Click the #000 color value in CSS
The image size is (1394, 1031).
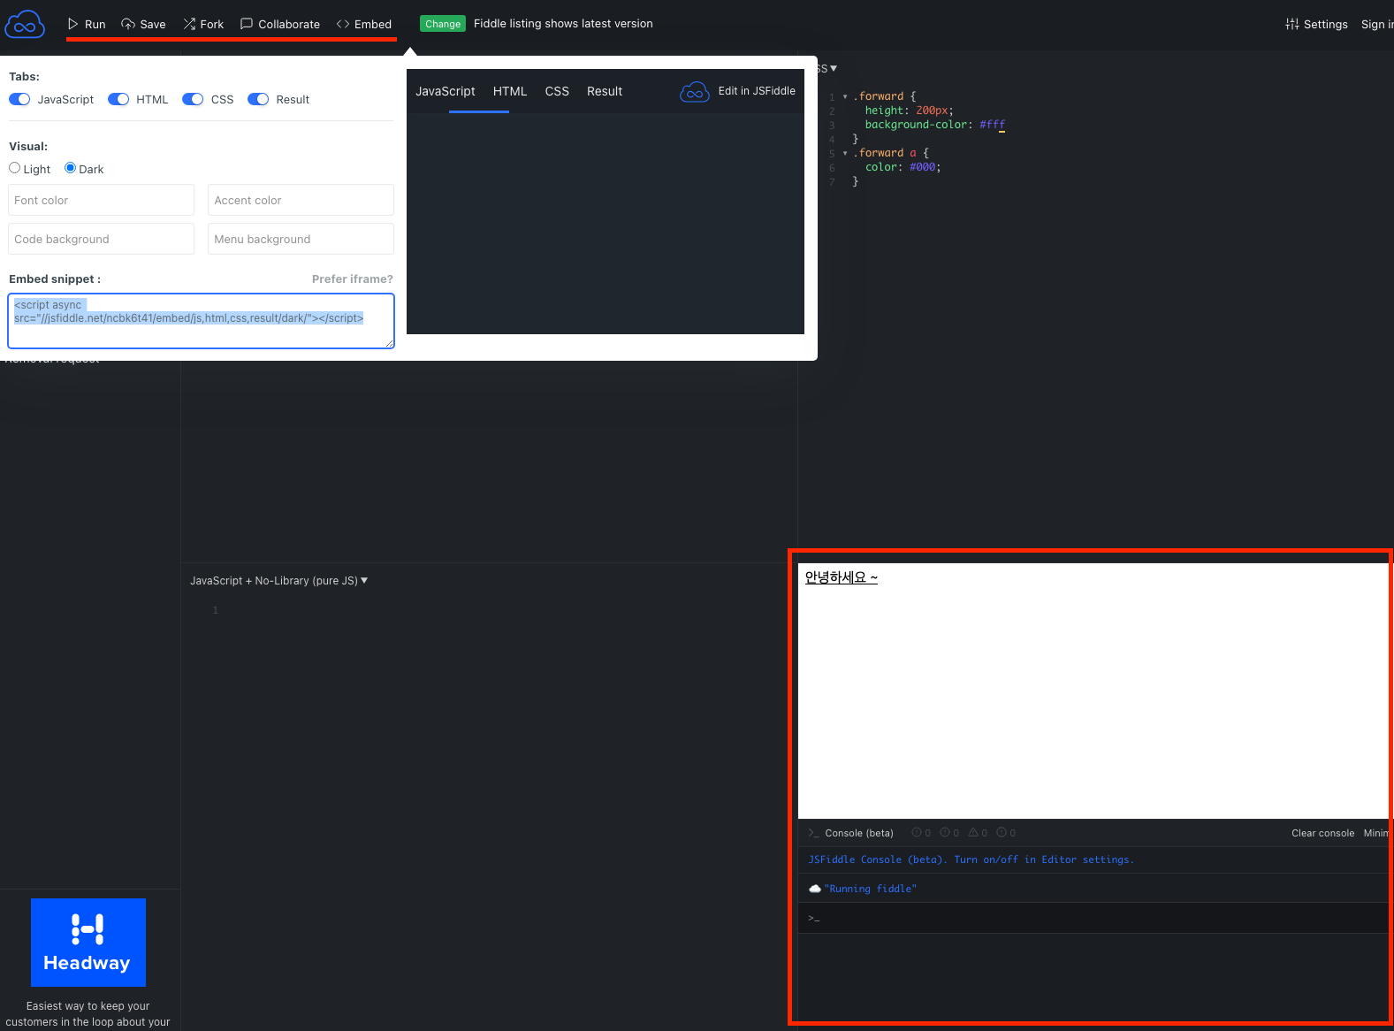pyautogui.click(x=922, y=167)
